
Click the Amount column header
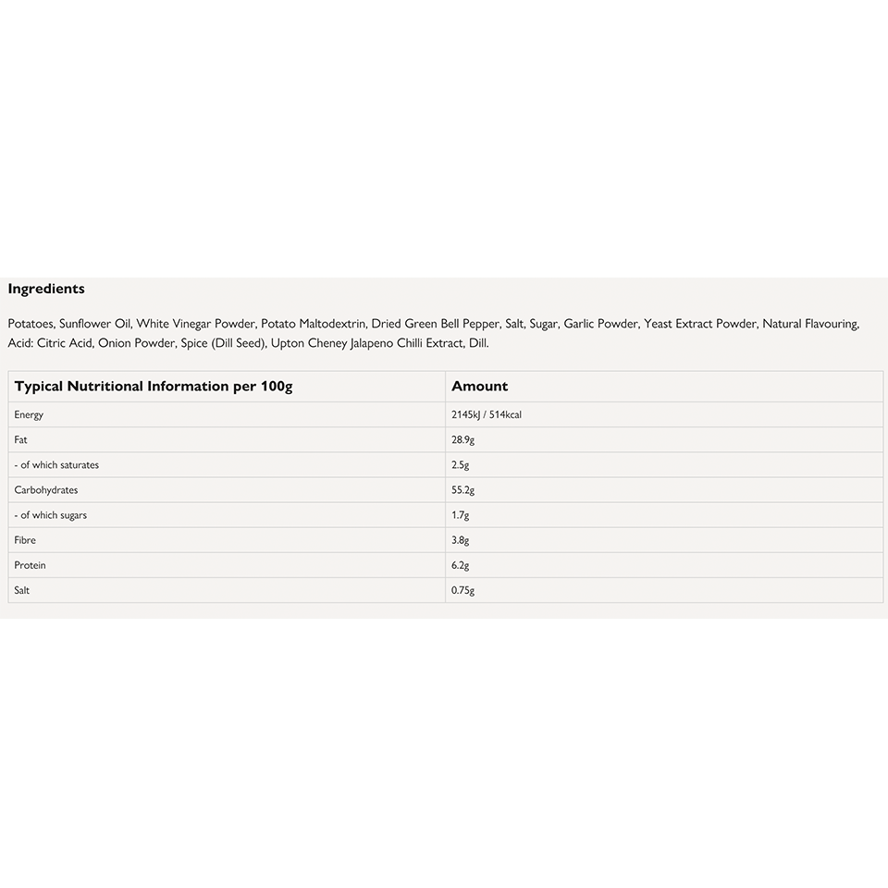click(480, 387)
